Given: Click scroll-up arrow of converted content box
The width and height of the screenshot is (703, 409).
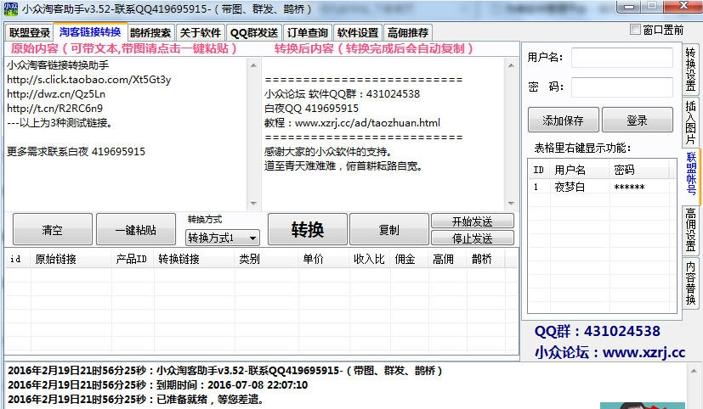Looking at the screenshot, I should point(511,65).
